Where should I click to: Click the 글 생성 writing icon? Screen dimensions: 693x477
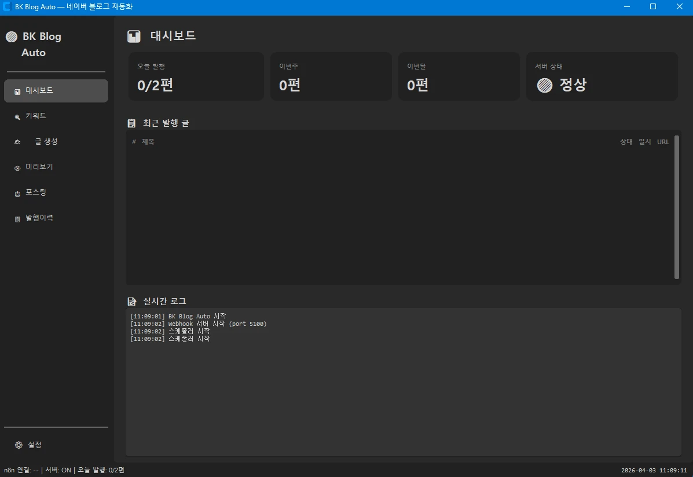point(17,142)
